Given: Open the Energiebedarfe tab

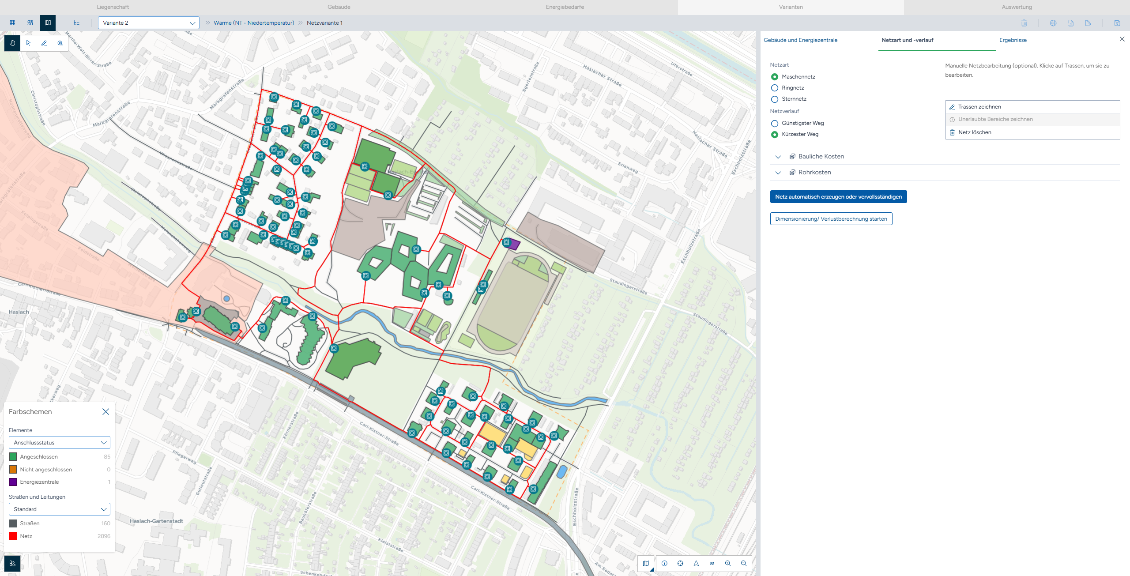Looking at the screenshot, I should pyautogui.click(x=565, y=7).
